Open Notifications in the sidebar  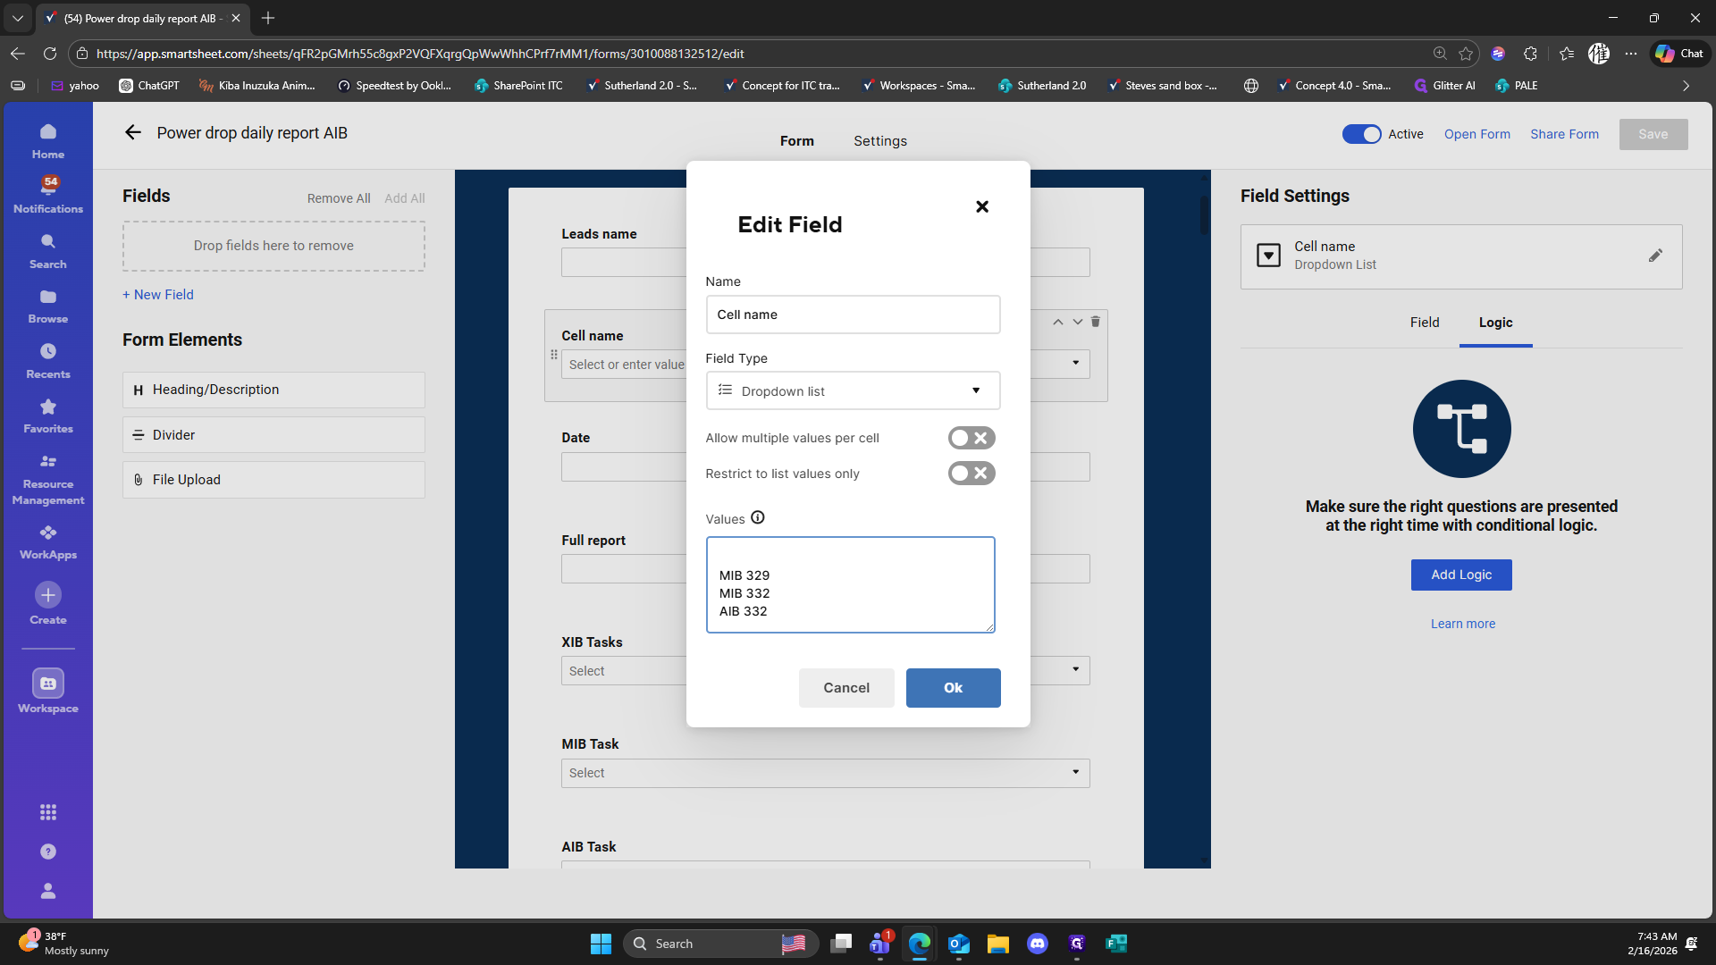tap(48, 194)
